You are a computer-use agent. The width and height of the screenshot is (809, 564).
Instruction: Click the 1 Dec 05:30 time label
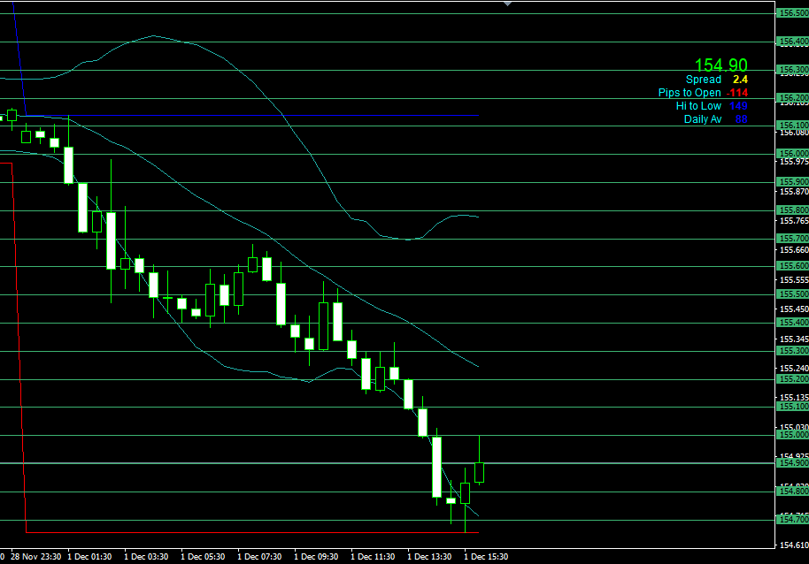pyautogui.click(x=203, y=557)
